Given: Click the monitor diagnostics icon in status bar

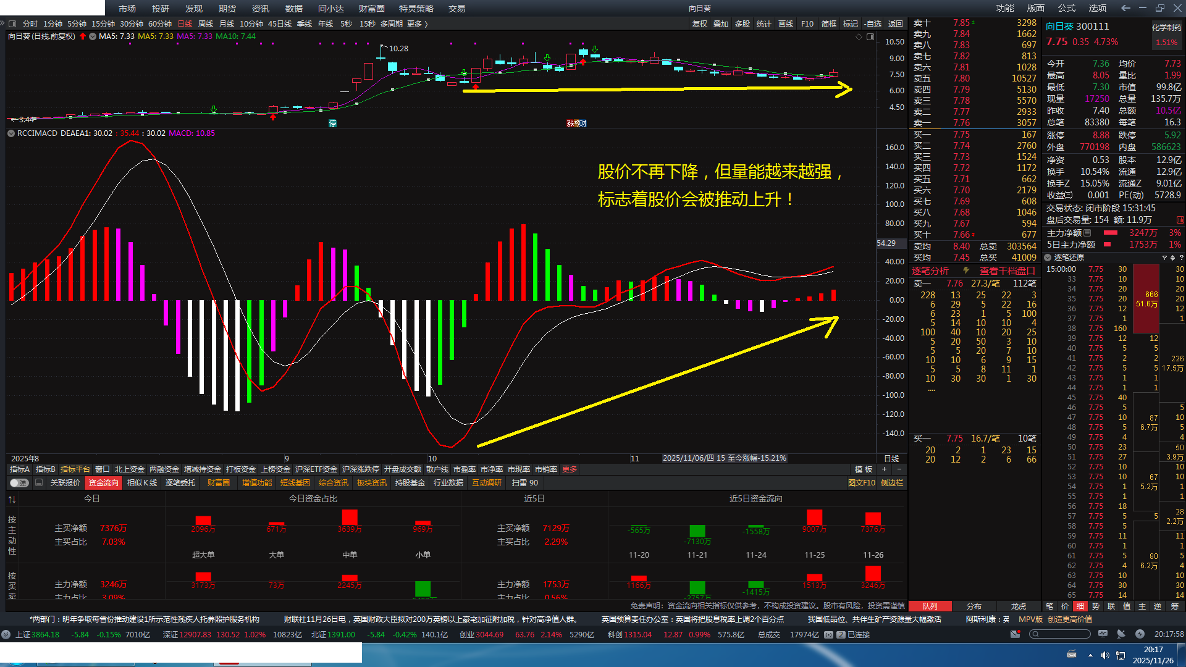Looking at the screenshot, I should pos(1103,634).
